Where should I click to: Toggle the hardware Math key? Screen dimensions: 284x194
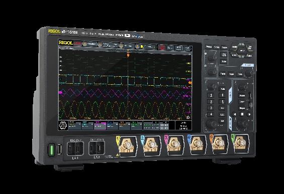(223, 89)
